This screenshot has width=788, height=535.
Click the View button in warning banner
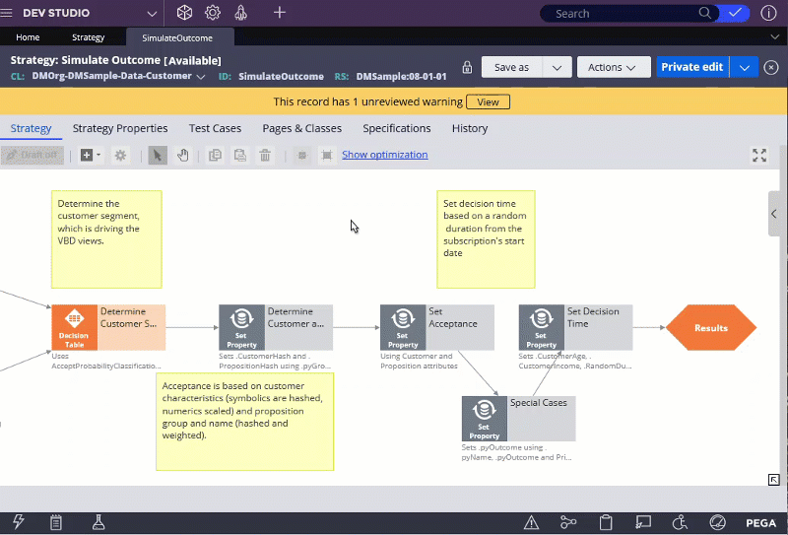tap(488, 101)
